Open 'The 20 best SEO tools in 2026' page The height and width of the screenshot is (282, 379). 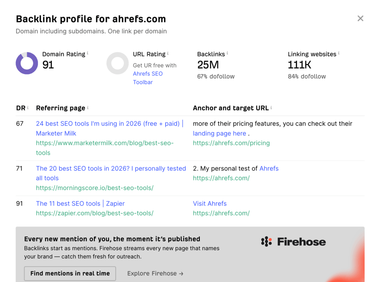tap(111, 173)
